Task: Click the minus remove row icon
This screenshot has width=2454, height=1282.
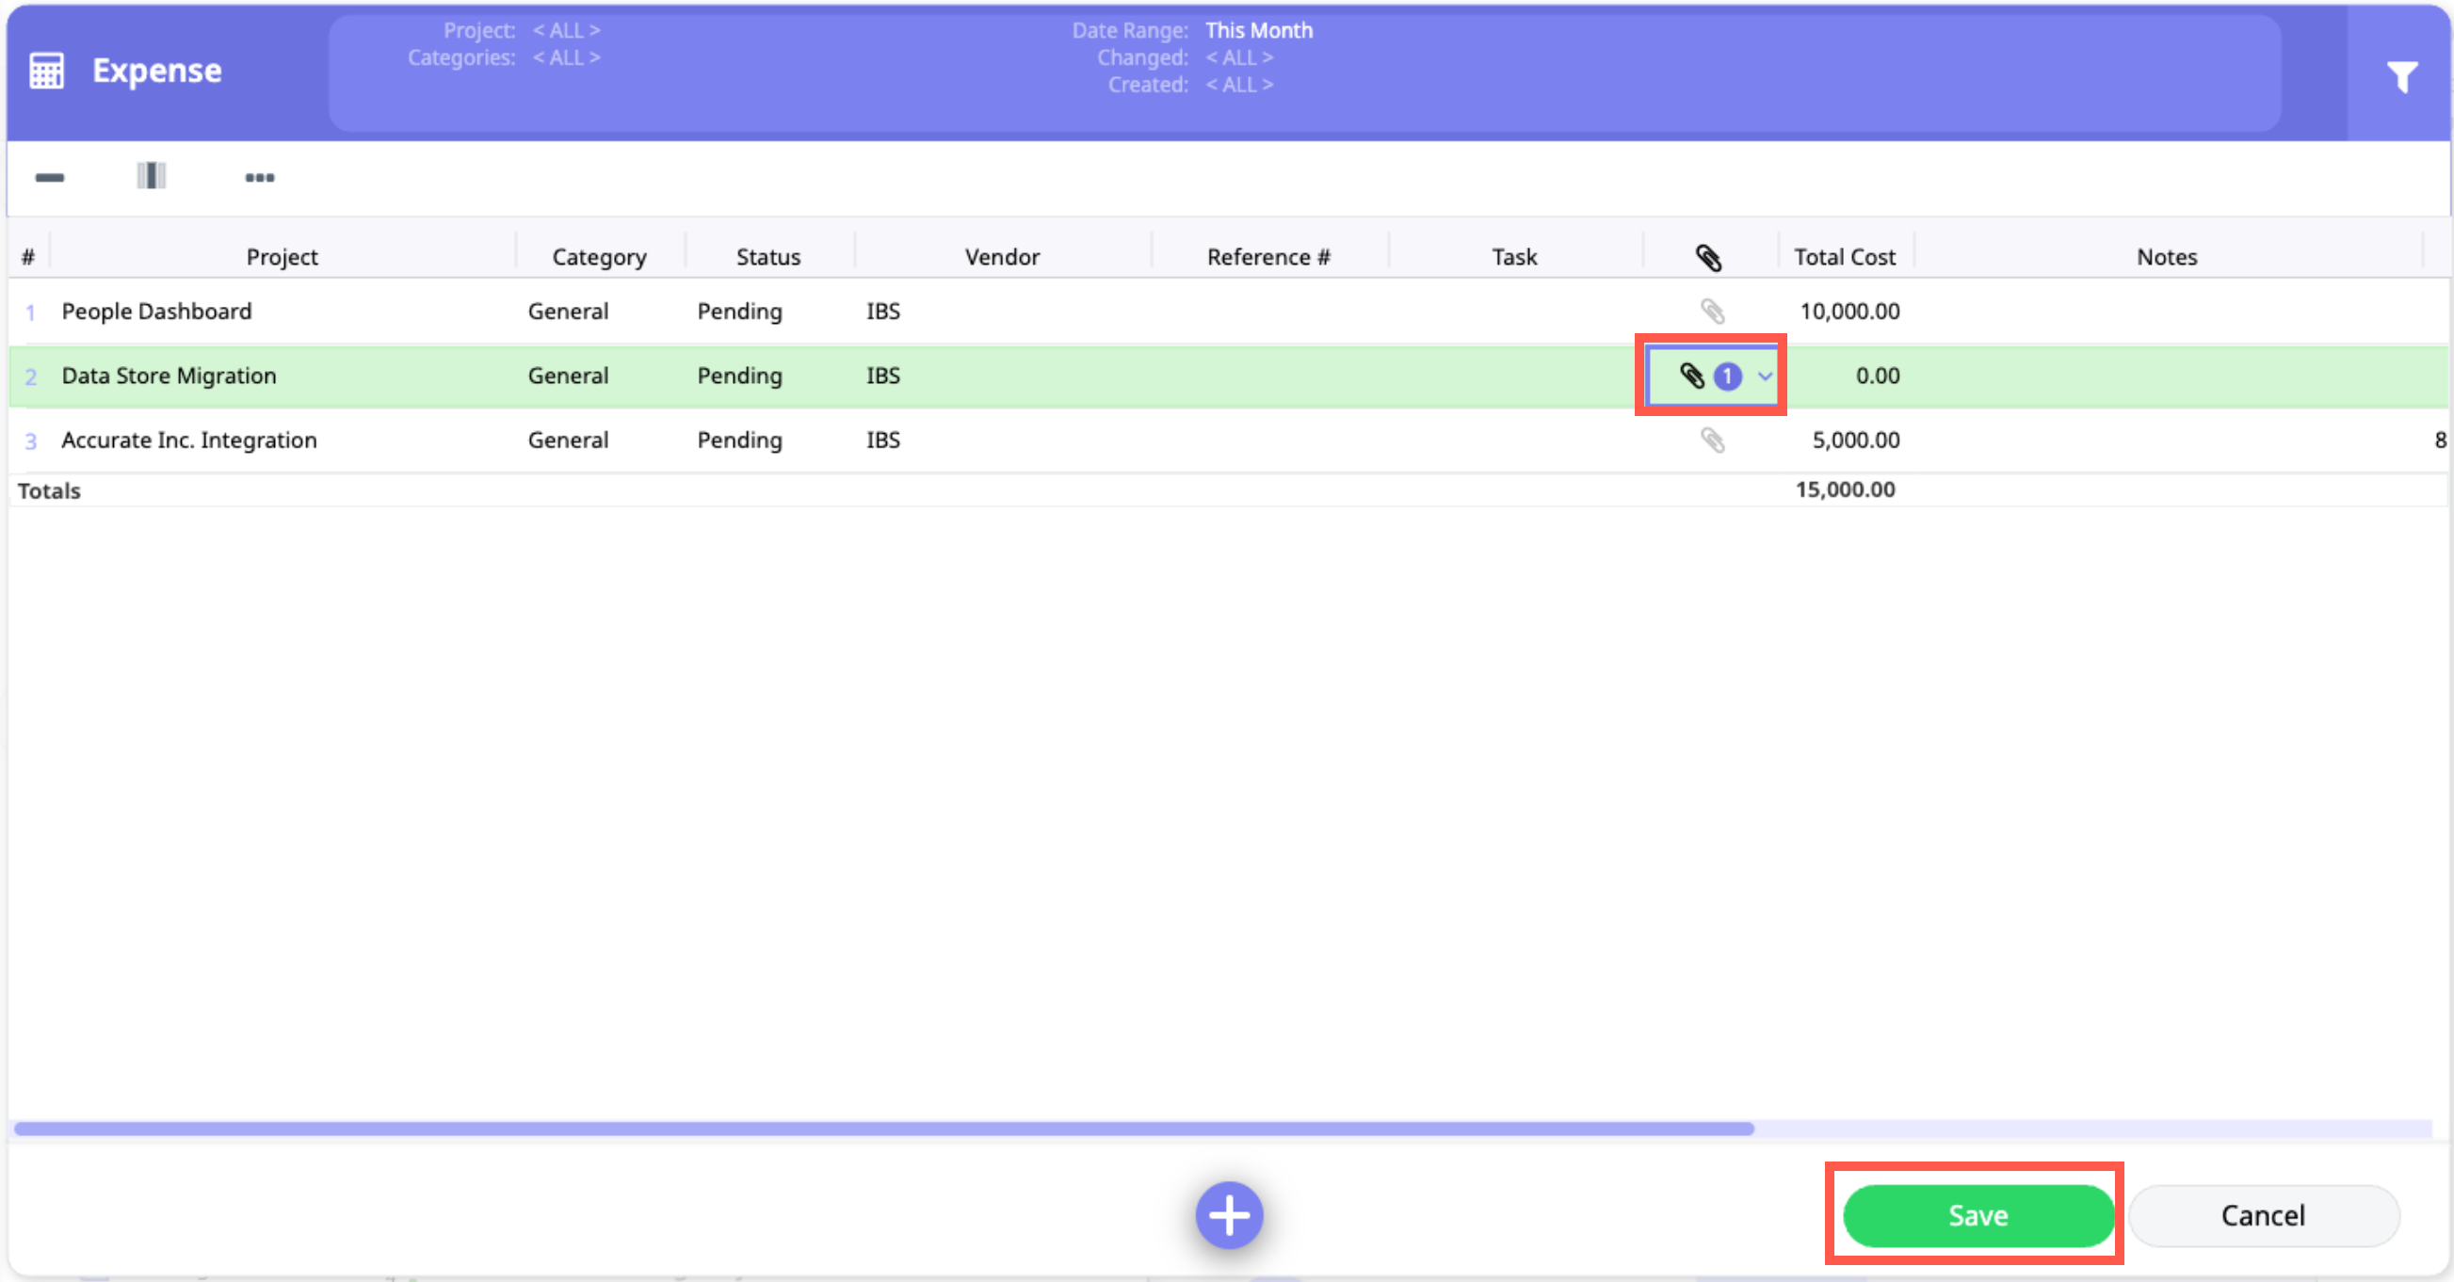Action: (x=50, y=177)
